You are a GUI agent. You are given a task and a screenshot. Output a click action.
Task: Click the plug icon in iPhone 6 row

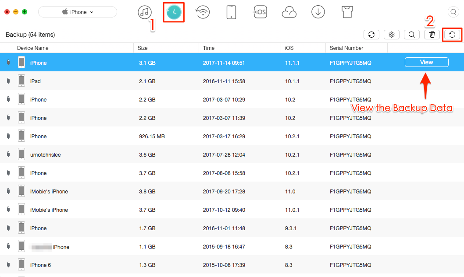point(8,265)
